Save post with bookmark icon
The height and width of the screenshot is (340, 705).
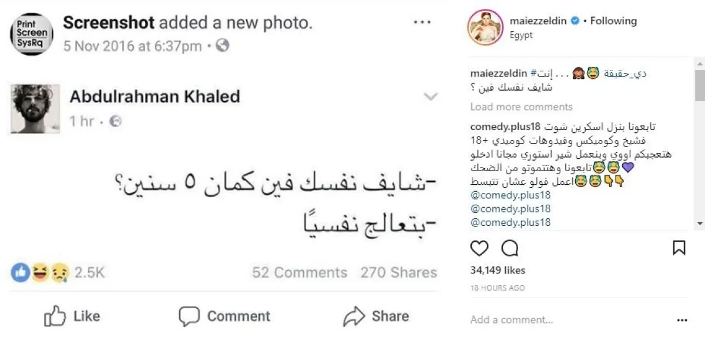click(x=679, y=248)
